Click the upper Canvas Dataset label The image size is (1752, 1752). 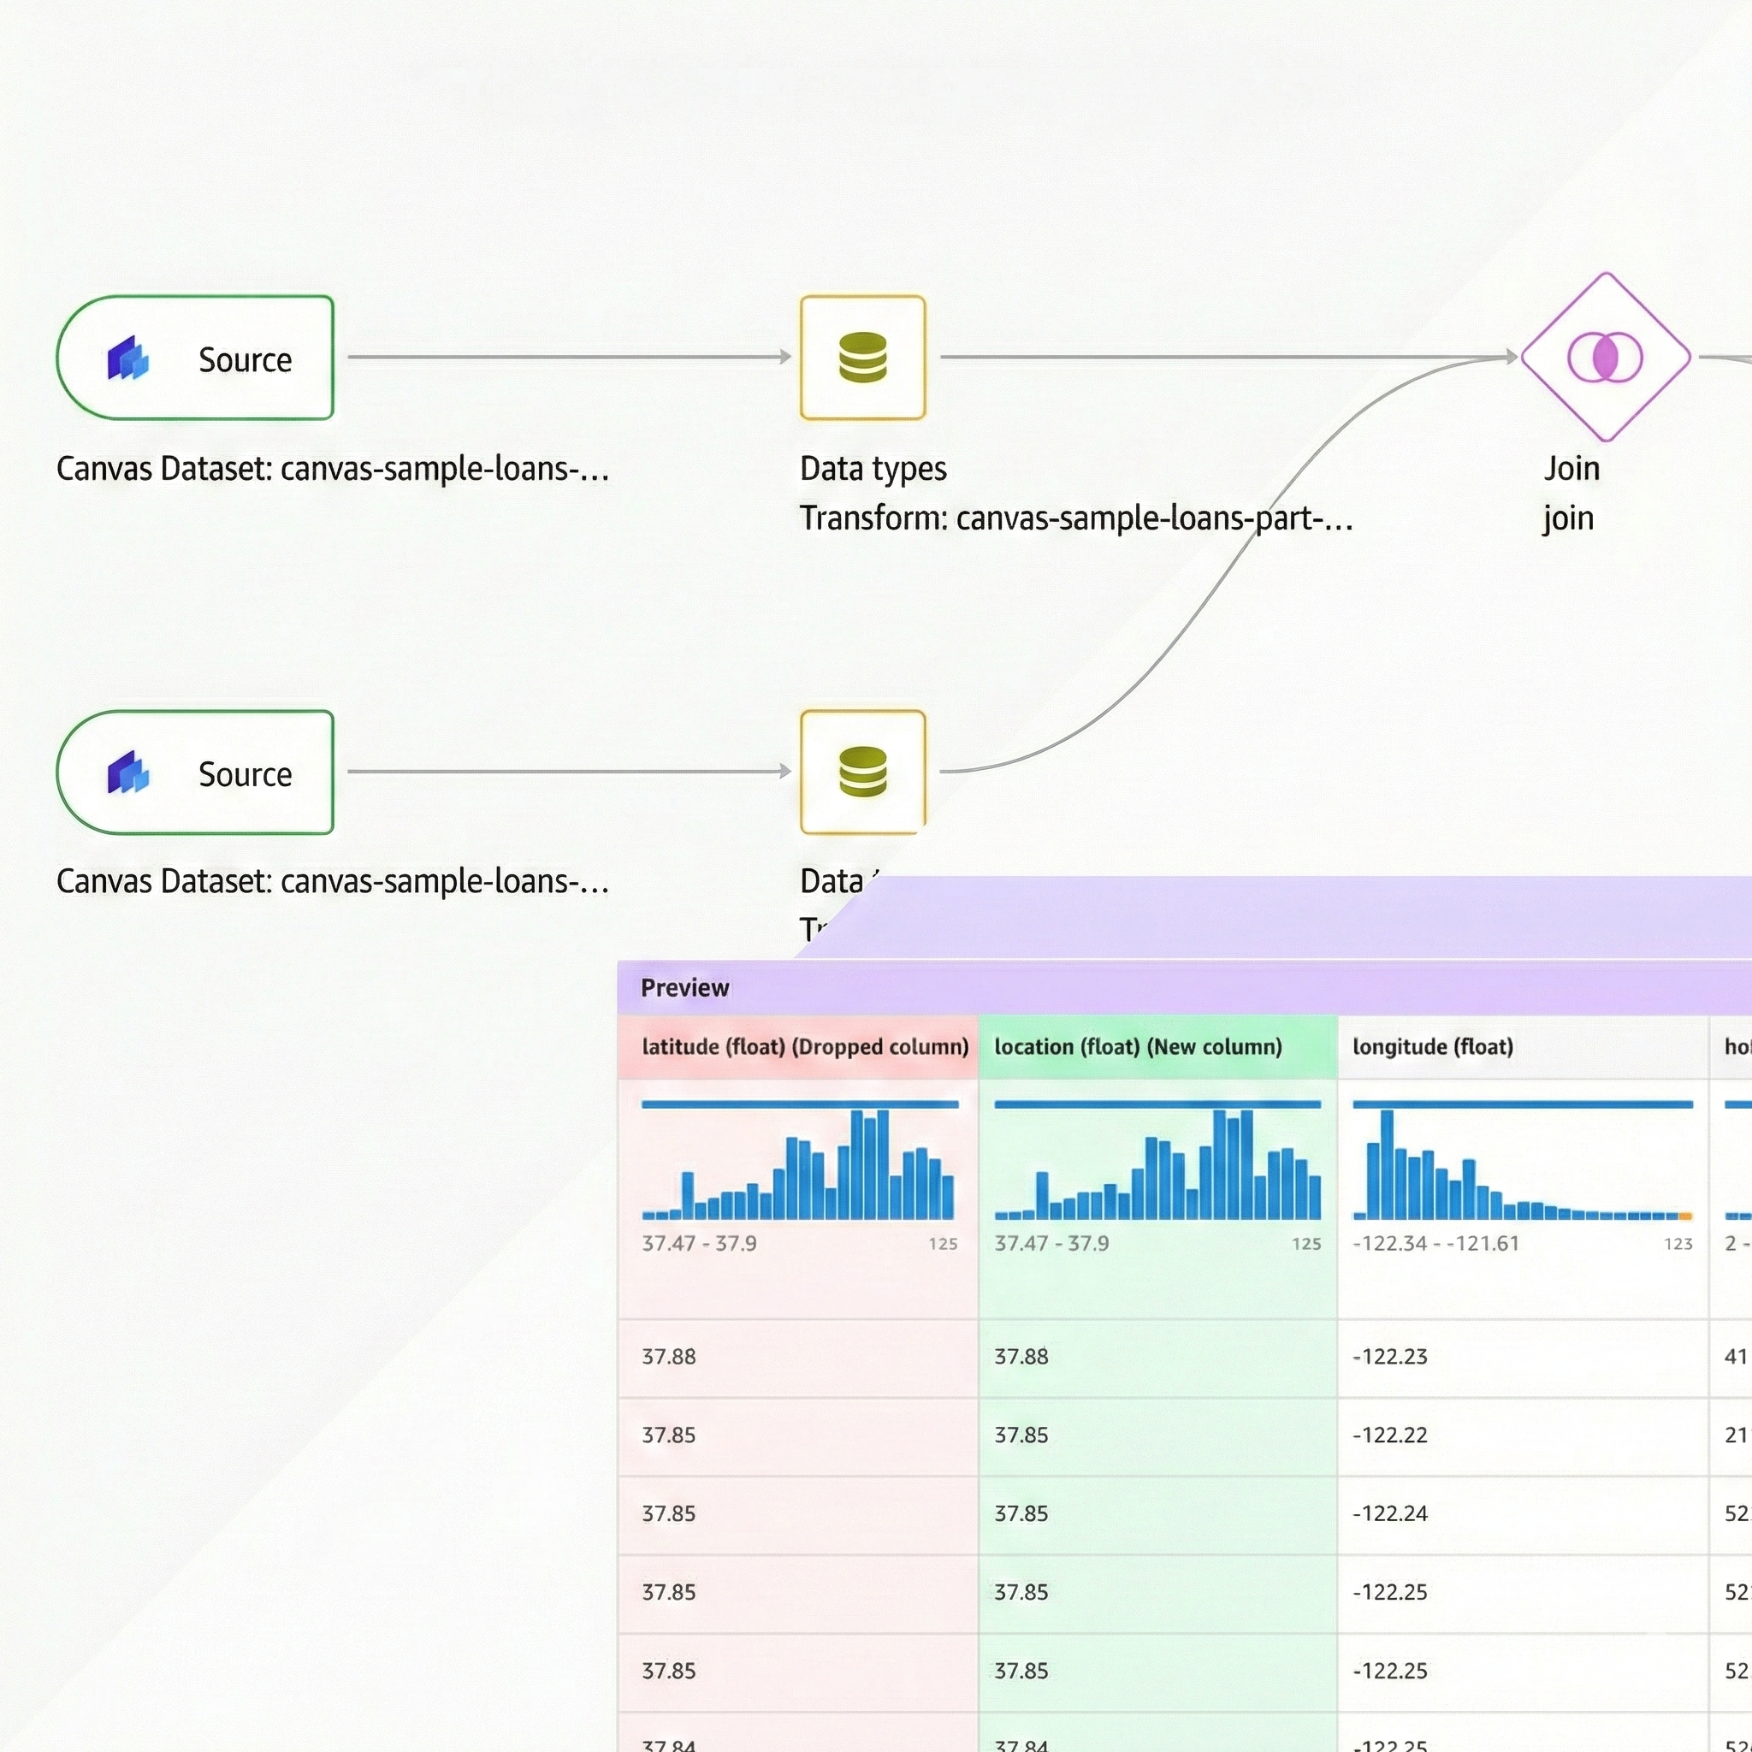332,469
